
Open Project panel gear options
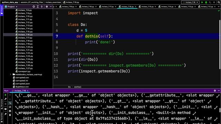47,7
